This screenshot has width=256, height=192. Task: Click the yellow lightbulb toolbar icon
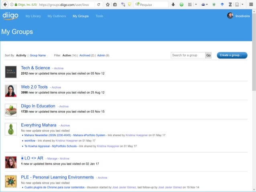130,4
